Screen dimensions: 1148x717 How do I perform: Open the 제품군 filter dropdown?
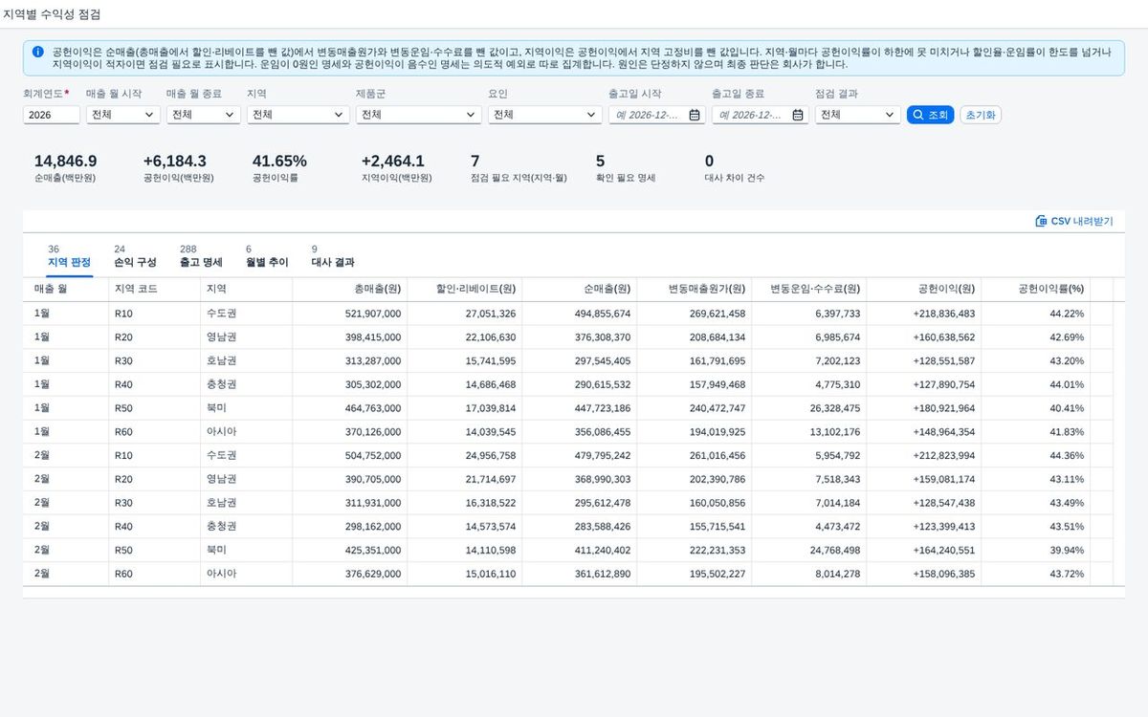click(418, 115)
